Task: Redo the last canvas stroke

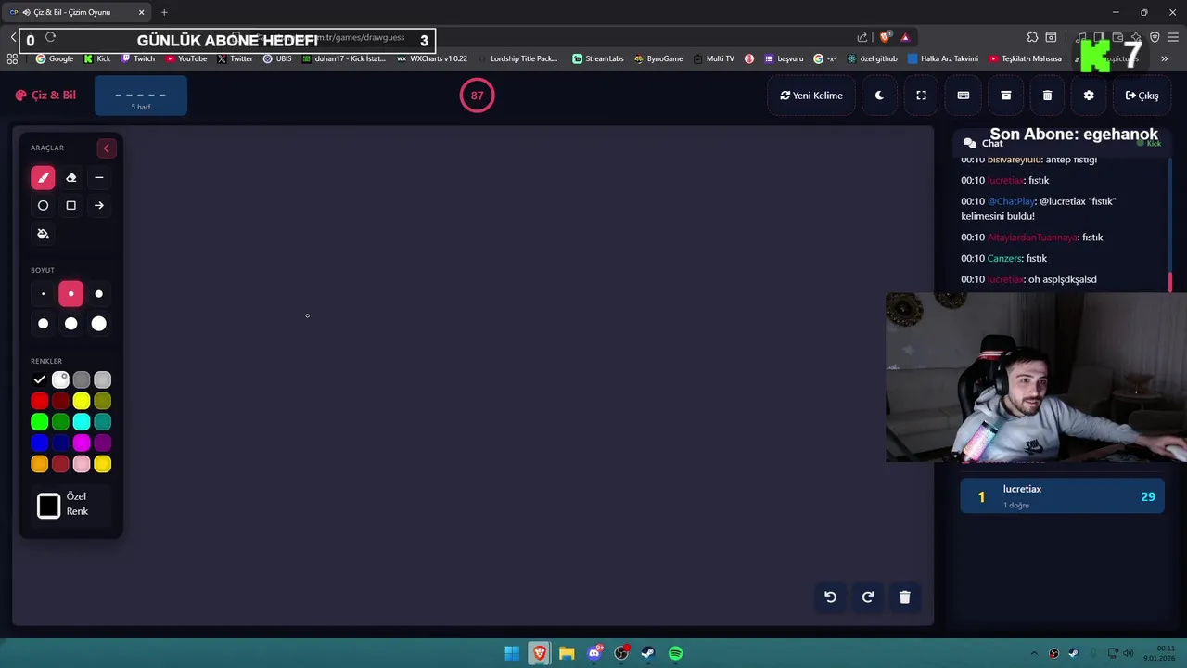Action: (868, 597)
